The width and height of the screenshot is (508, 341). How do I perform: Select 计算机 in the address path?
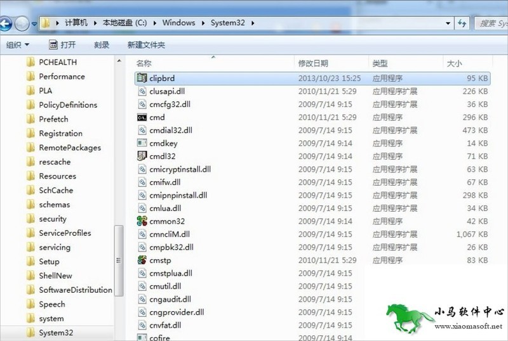point(76,23)
